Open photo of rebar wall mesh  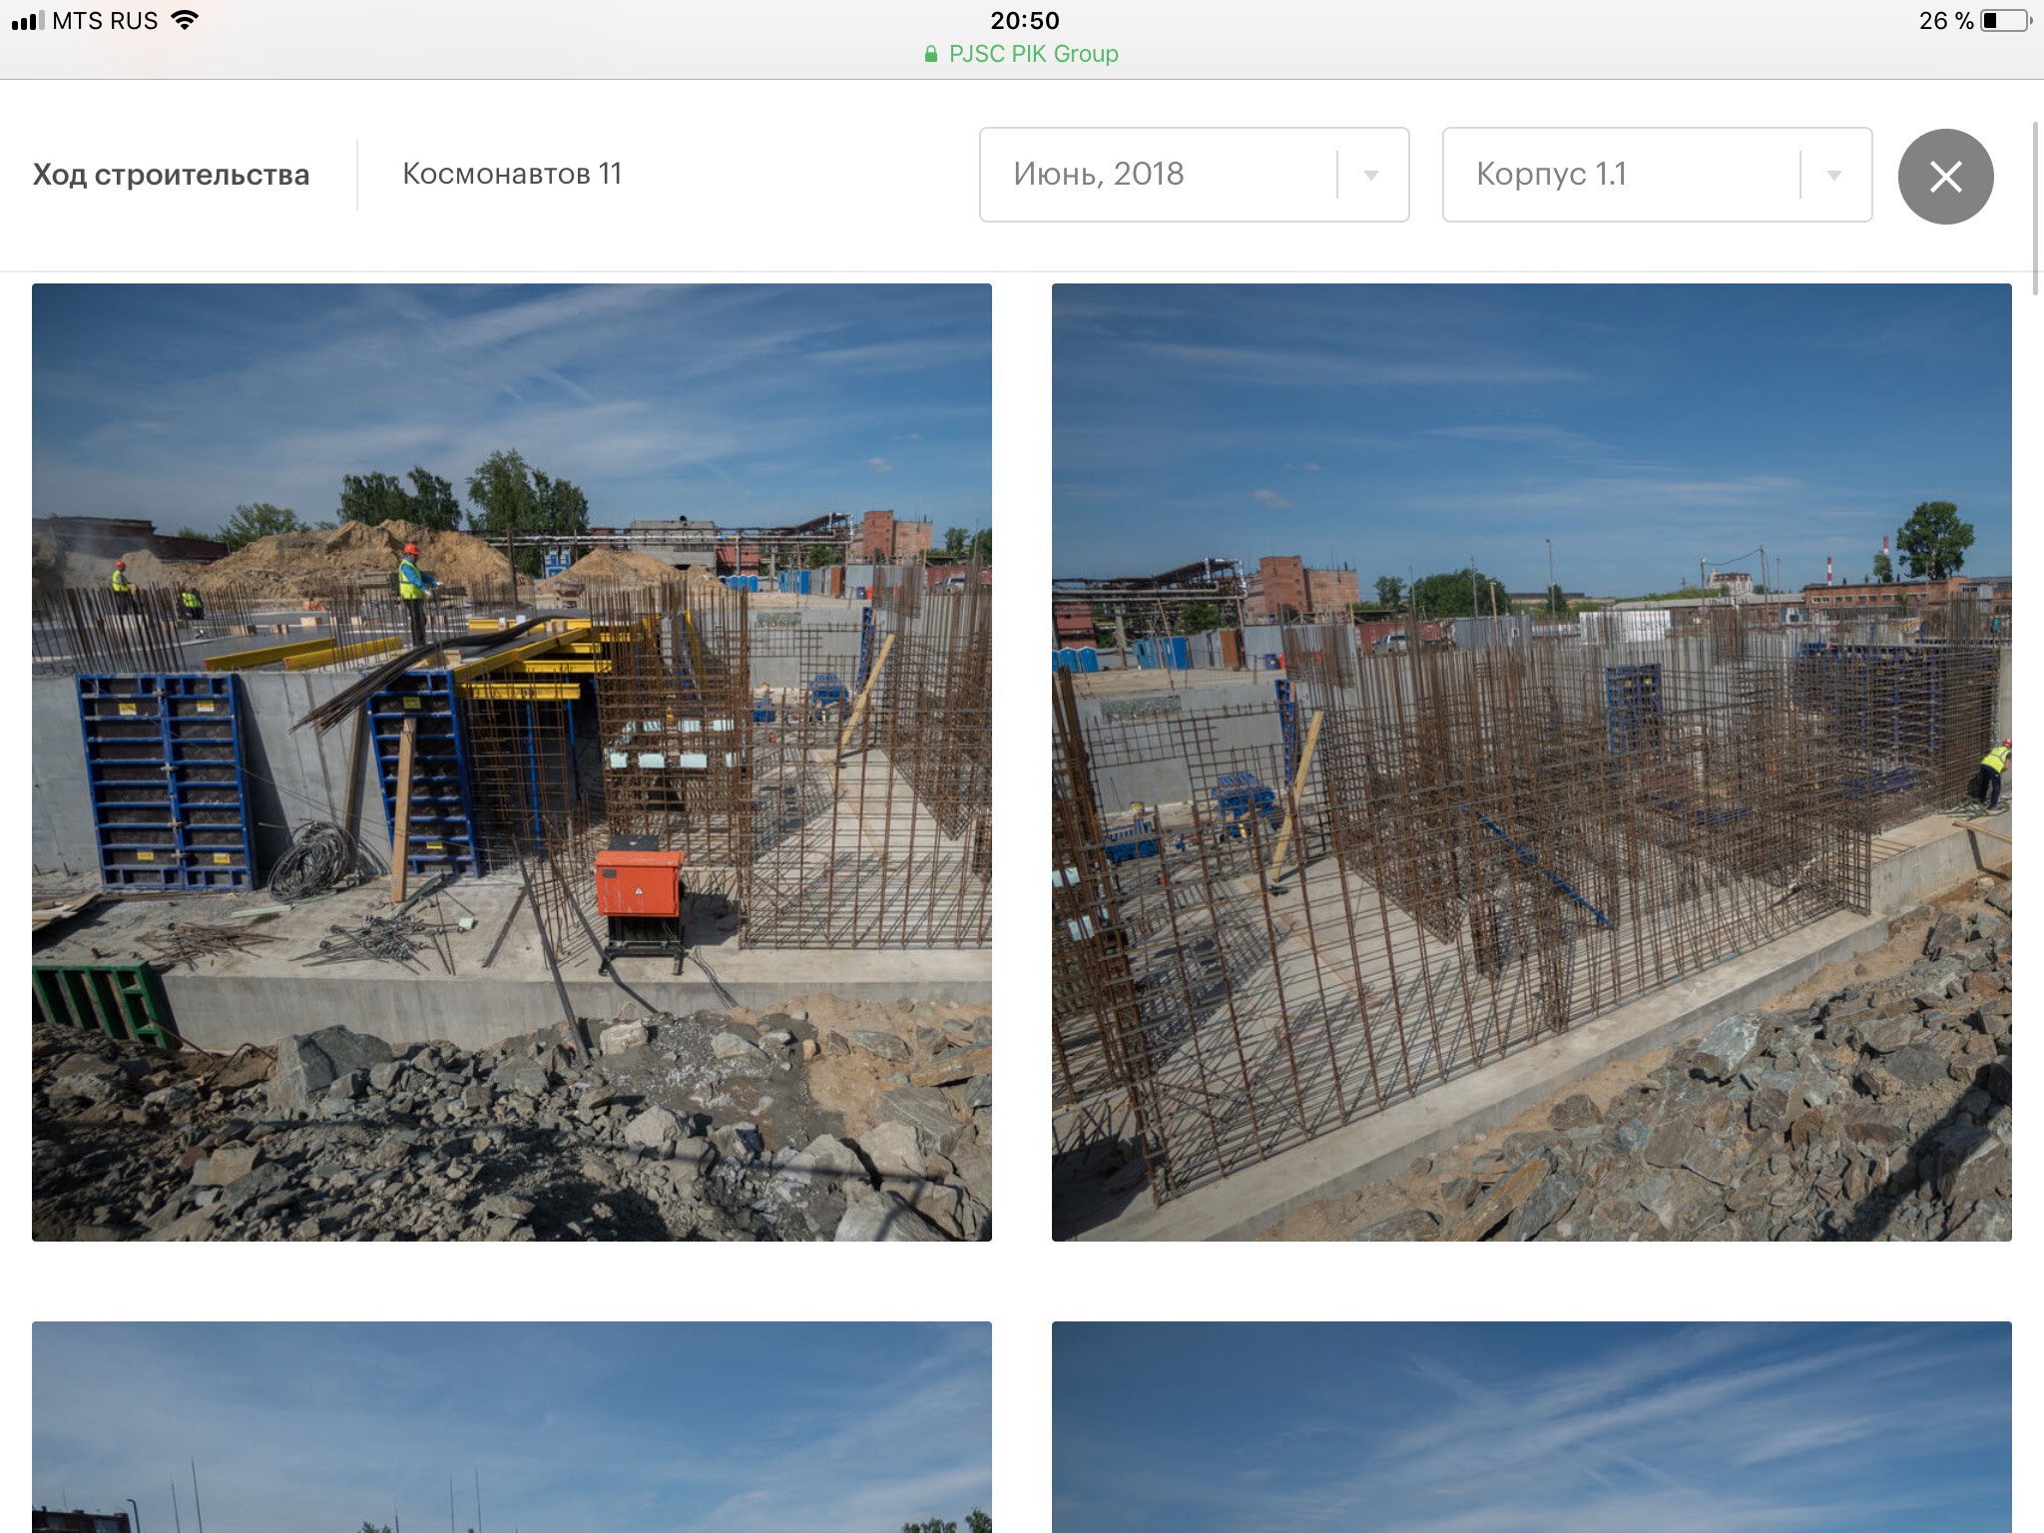1531,762
